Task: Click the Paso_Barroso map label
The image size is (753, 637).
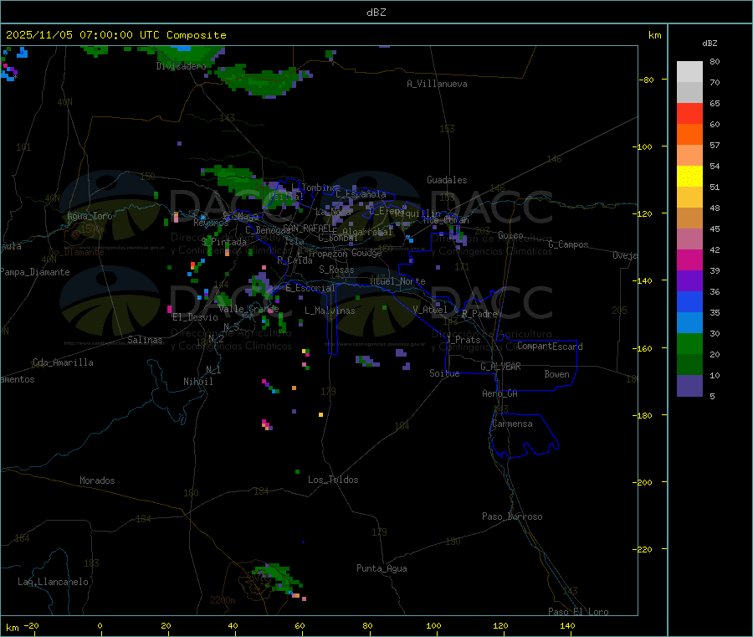Action: (512, 516)
